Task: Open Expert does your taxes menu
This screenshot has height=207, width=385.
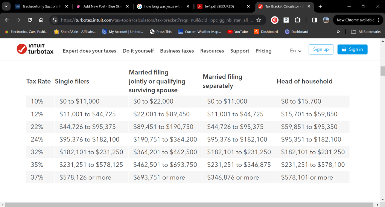Action: (89, 51)
